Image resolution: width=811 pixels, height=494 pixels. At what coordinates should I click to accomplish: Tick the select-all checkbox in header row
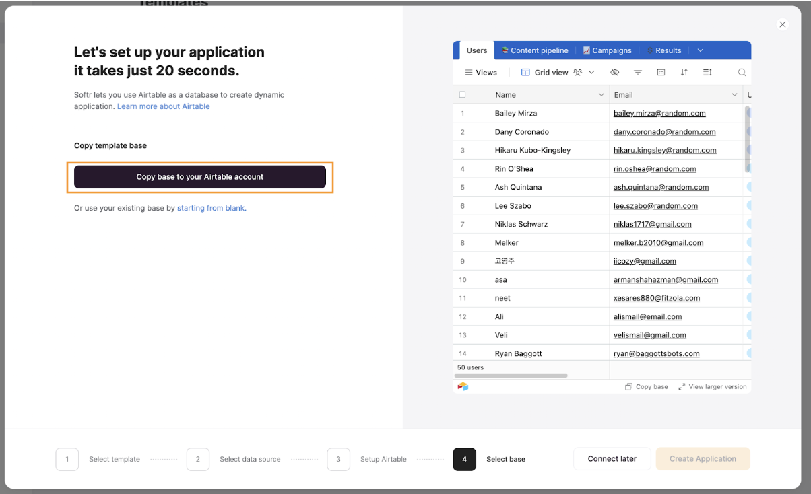click(462, 95)
